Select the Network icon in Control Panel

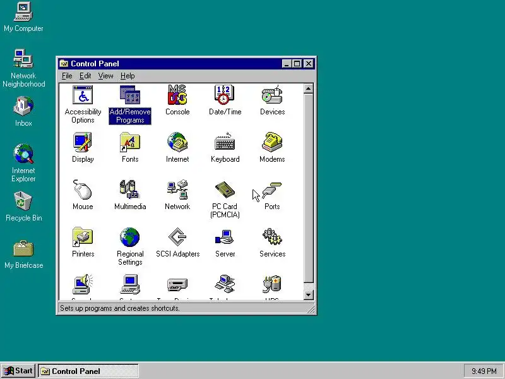point(177,189)
